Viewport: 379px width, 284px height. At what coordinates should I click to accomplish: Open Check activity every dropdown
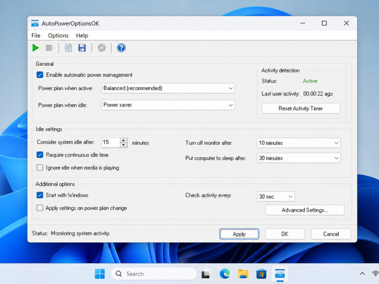276,196
